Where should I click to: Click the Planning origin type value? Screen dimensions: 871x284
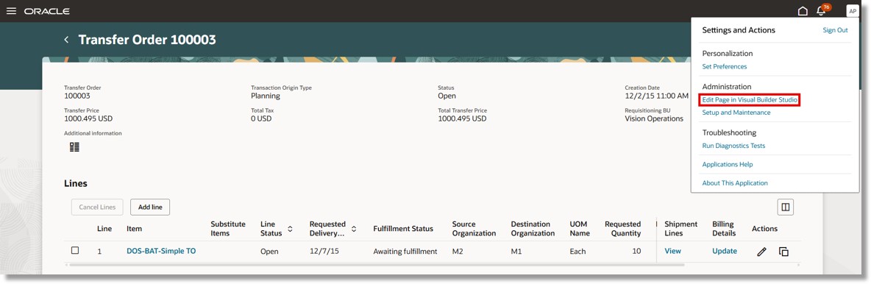coord(266,96)
